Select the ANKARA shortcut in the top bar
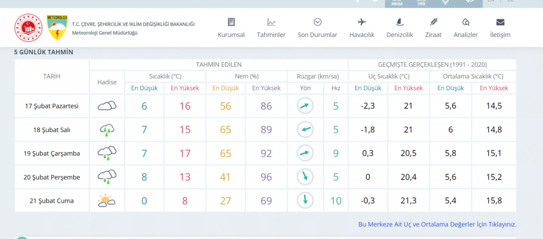The height and width of the screenshot is (239, 543). coord(397,3)
